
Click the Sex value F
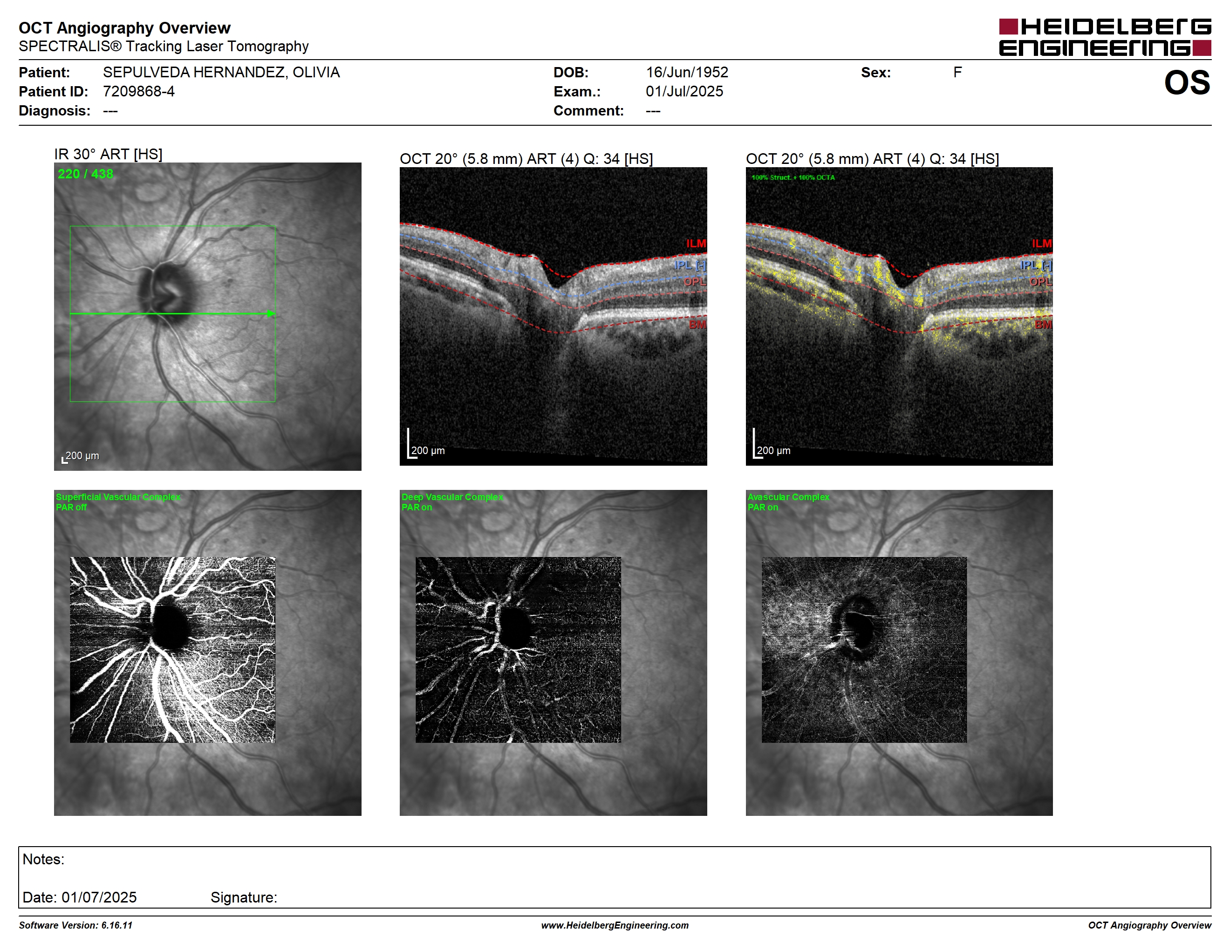(957, 73)
